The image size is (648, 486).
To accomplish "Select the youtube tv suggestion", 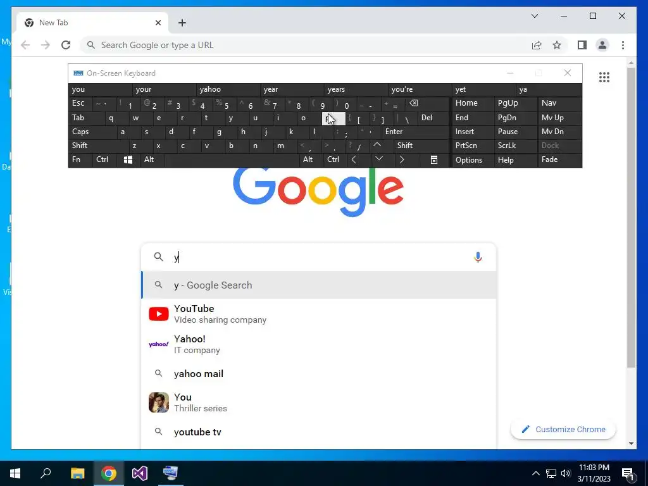I will 319,432.
